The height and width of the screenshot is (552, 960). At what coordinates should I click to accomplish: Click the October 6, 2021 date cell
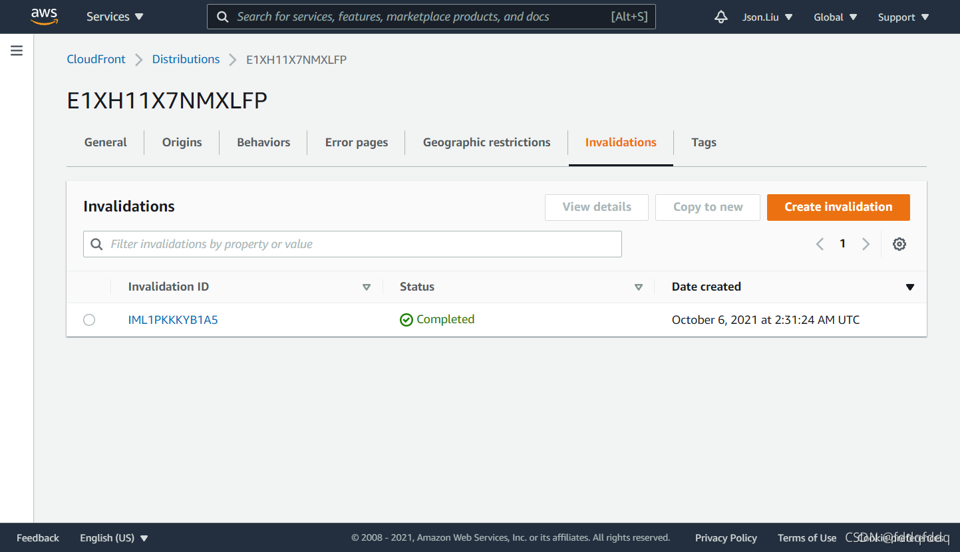(766, 320)
